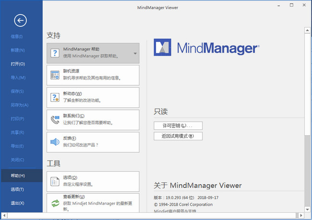Click the 查看更新(U) card title
This screenshot has width=312, height=220.
pos(74,197)
